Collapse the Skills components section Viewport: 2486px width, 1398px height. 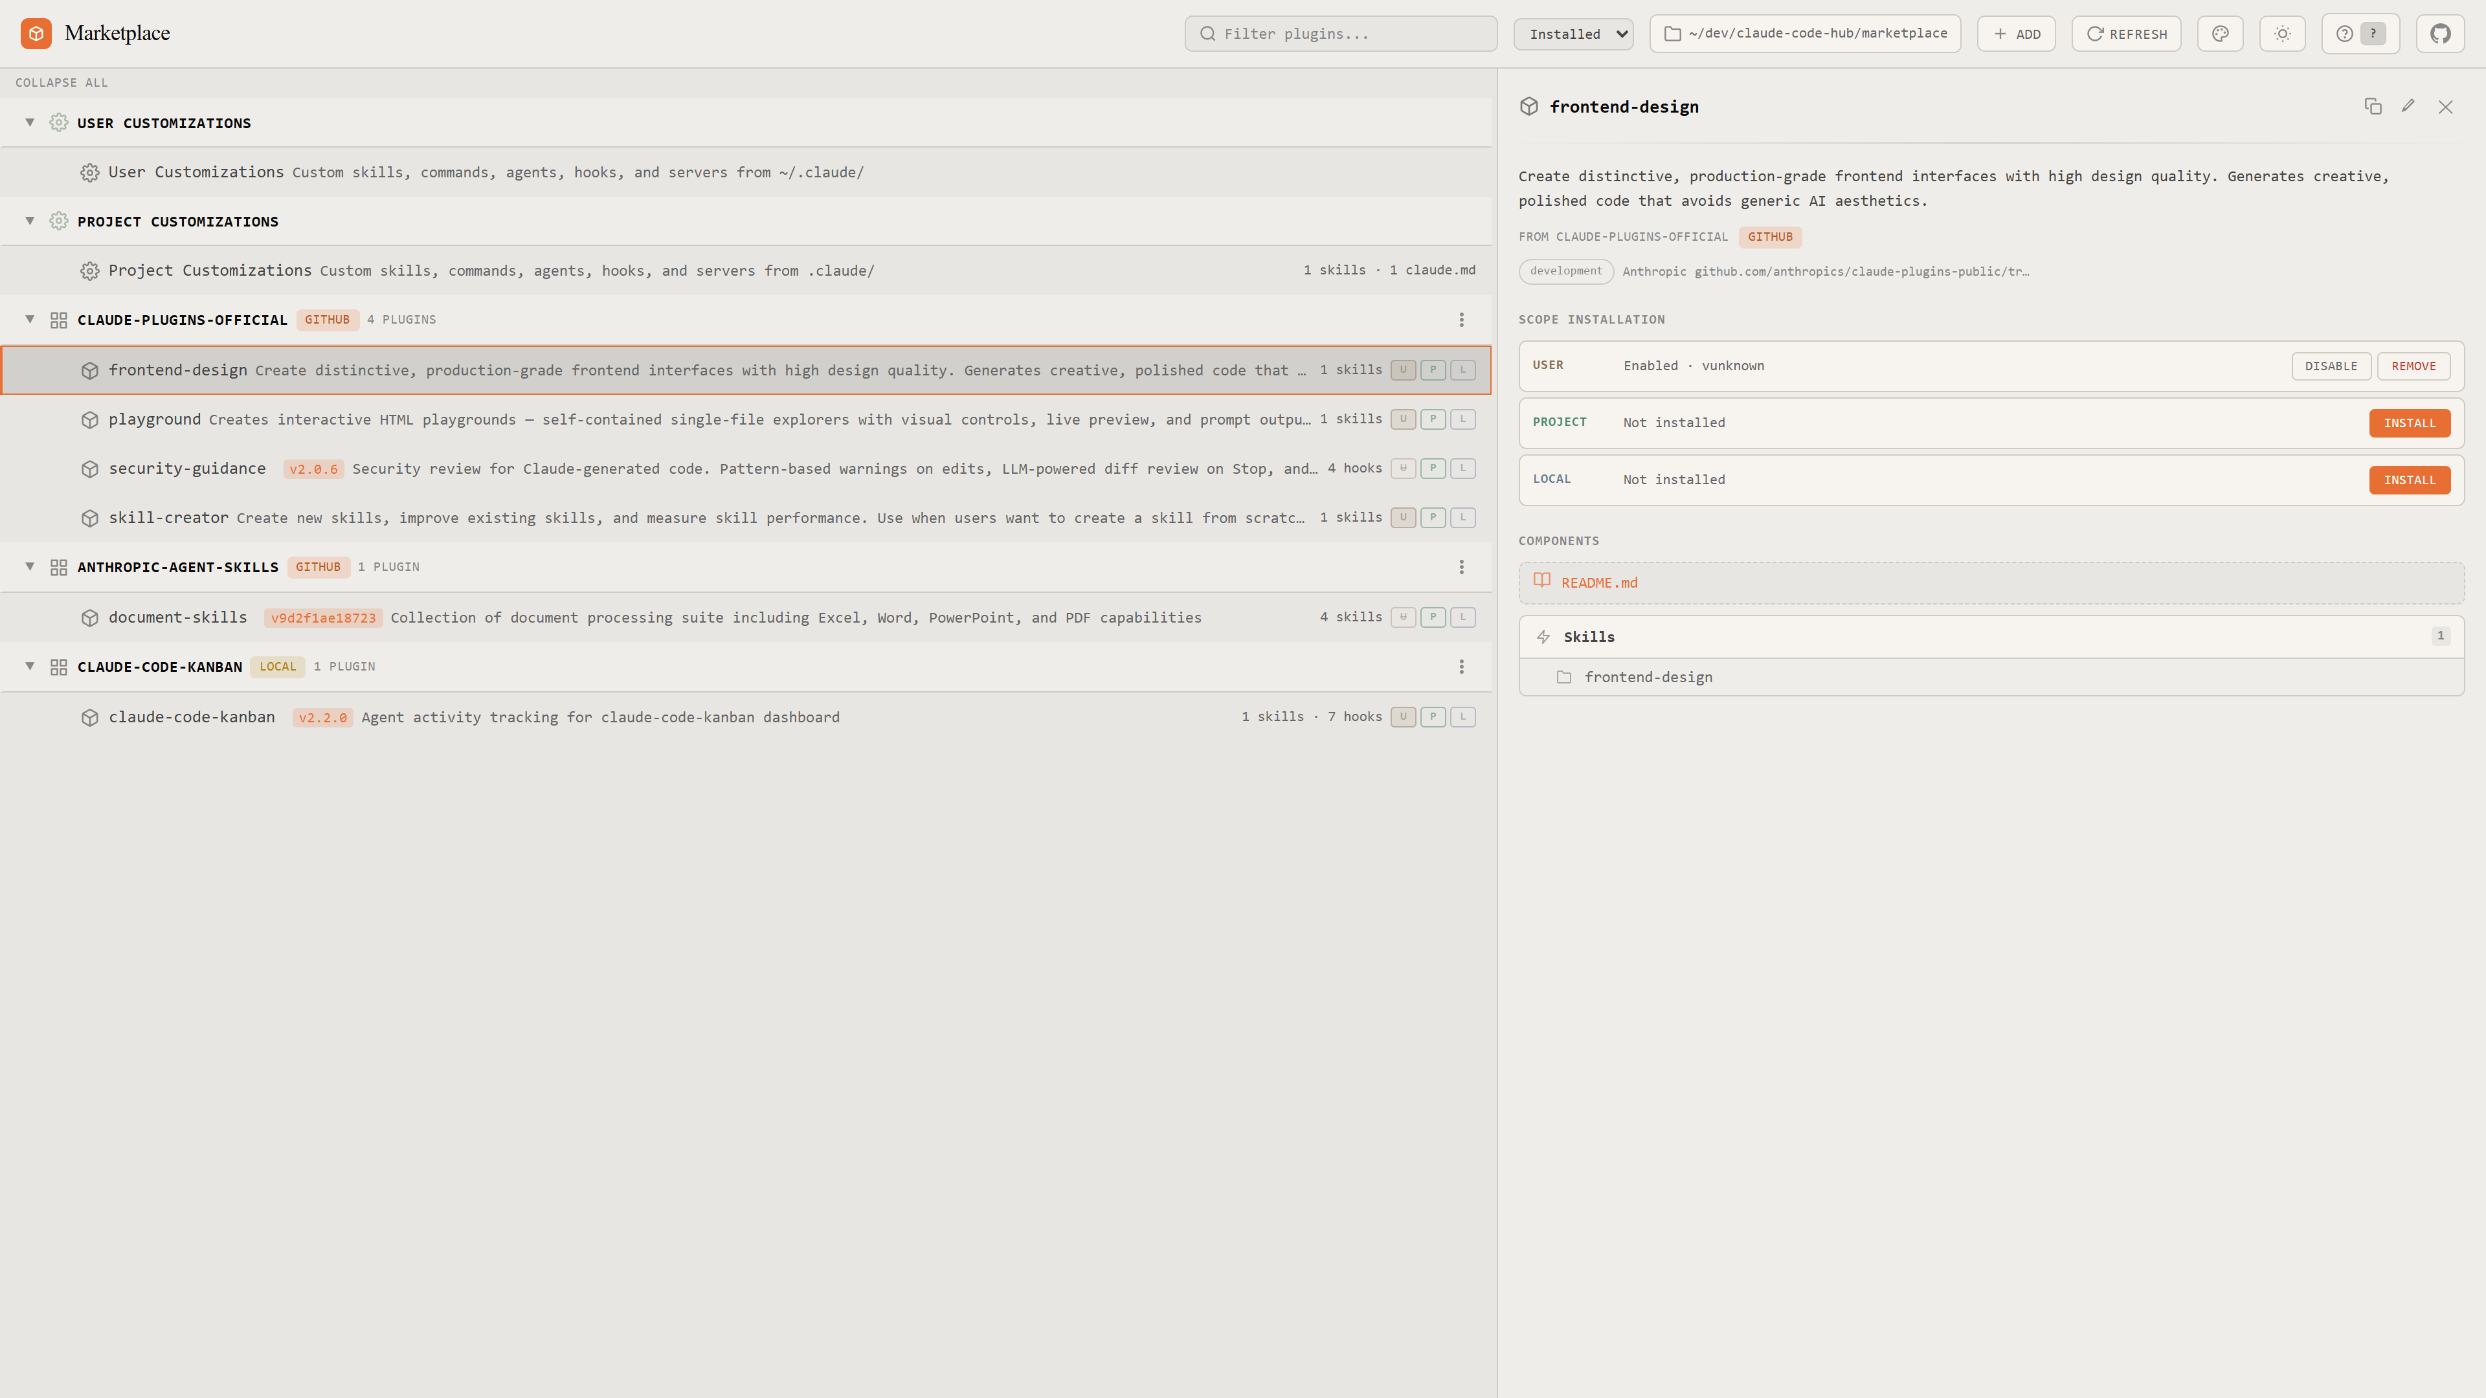point(1991,637)
